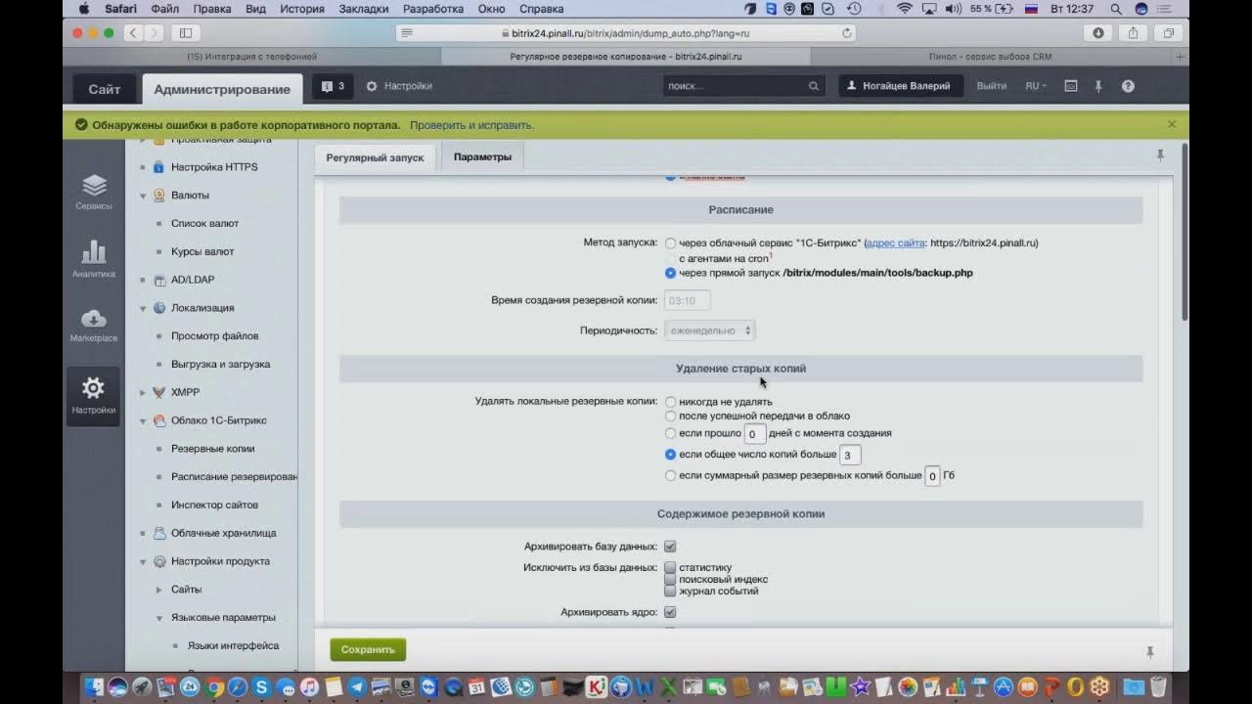Image resolution: width=1252 pixels, height=704 pixels.
Task: Switch to Параметры tab
Action: tap(482, 156)
